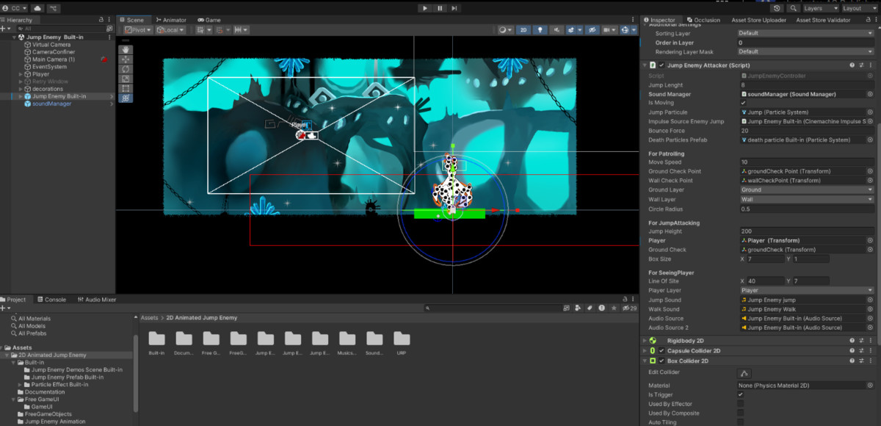This screenshot has width=881, height=426.
Task: Click the Edit Collider button
Action: [x=744, y=372]
